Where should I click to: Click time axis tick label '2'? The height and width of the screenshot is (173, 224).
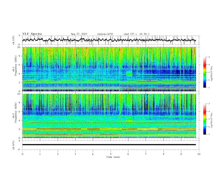[x=58, y=154]
